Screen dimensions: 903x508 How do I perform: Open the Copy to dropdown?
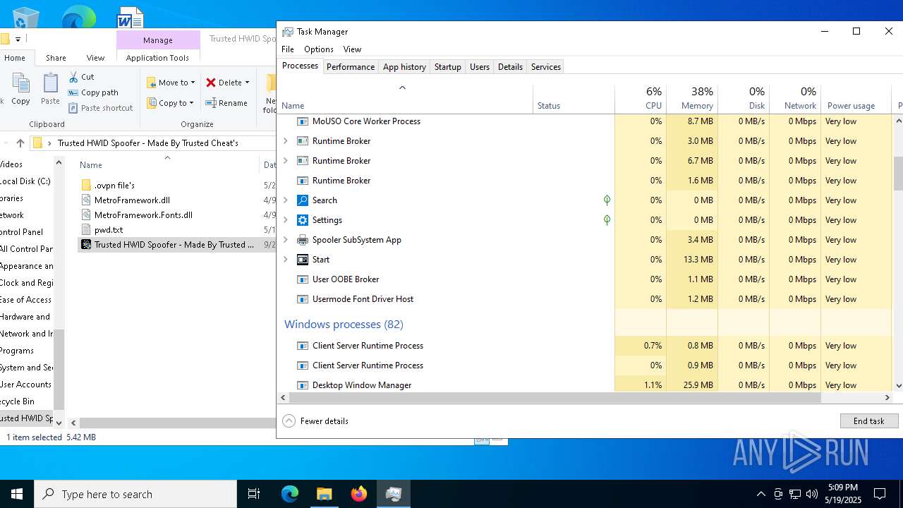[171, 103]
